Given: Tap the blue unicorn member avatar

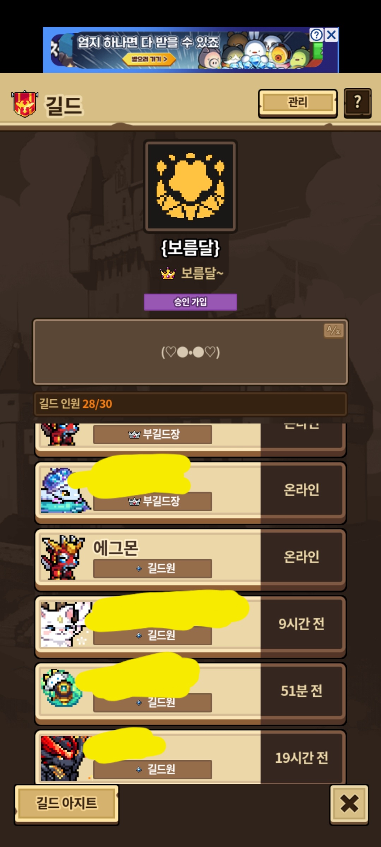Looking at the screenshot, I should click(64, 490).
